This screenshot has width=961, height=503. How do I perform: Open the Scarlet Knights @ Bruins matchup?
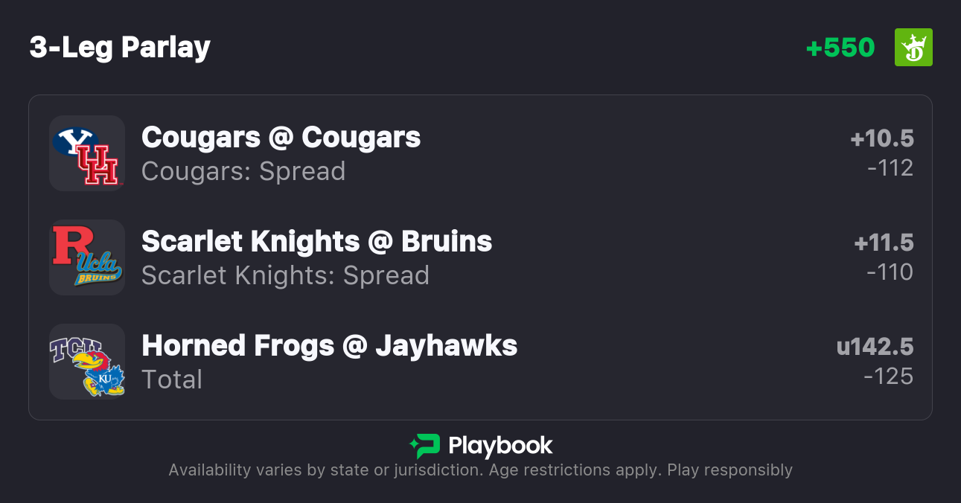[x=316, y=241]
